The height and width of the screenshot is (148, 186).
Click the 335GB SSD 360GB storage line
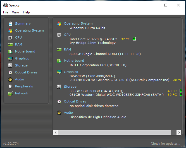[x=96, y=91]
